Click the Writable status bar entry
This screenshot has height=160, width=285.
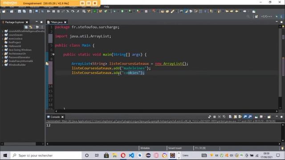[145, 148]
